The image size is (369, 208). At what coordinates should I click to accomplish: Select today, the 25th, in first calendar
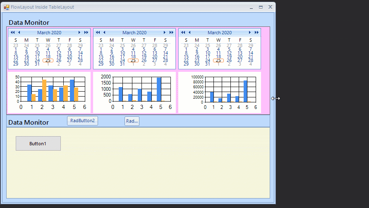[x=48, y=61]
